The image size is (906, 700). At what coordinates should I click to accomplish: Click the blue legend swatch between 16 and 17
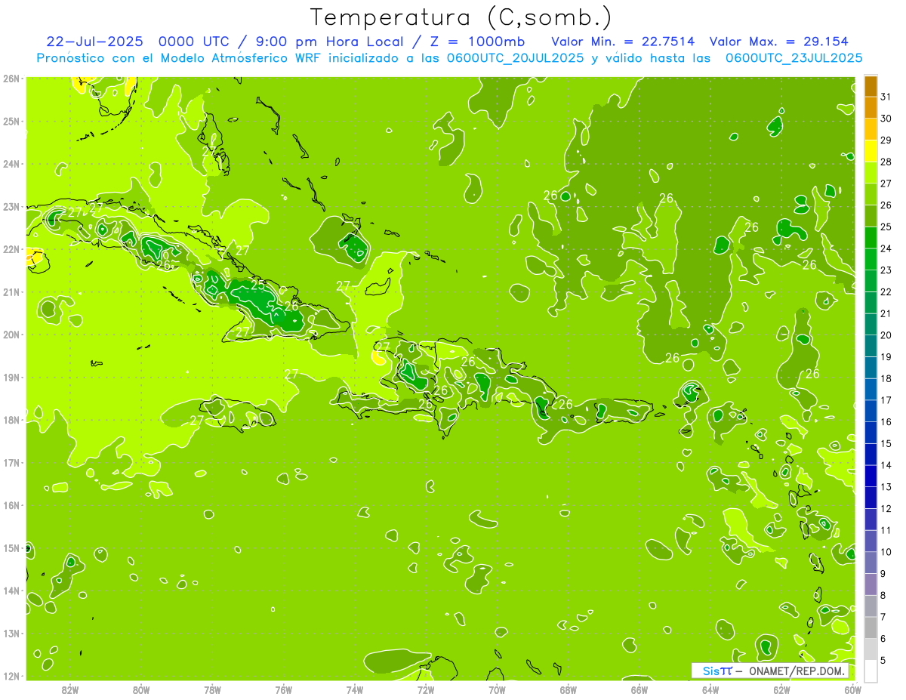tap(871, 412)
